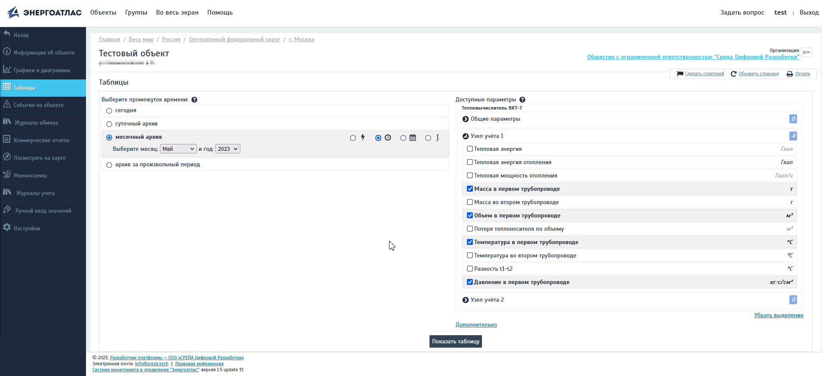This screenshot has height=376, width=822.
Task: Expand the Узел учёта 2 section
Action: pos(466,300)
